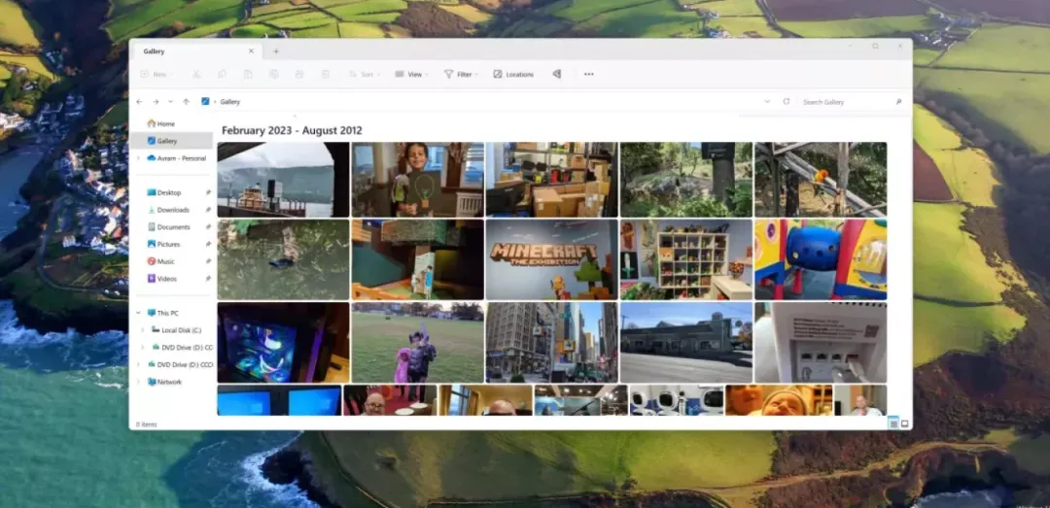Click the Copy icon in toolbar
Viewport: 1050px width, 508px height.
point(222,74)
